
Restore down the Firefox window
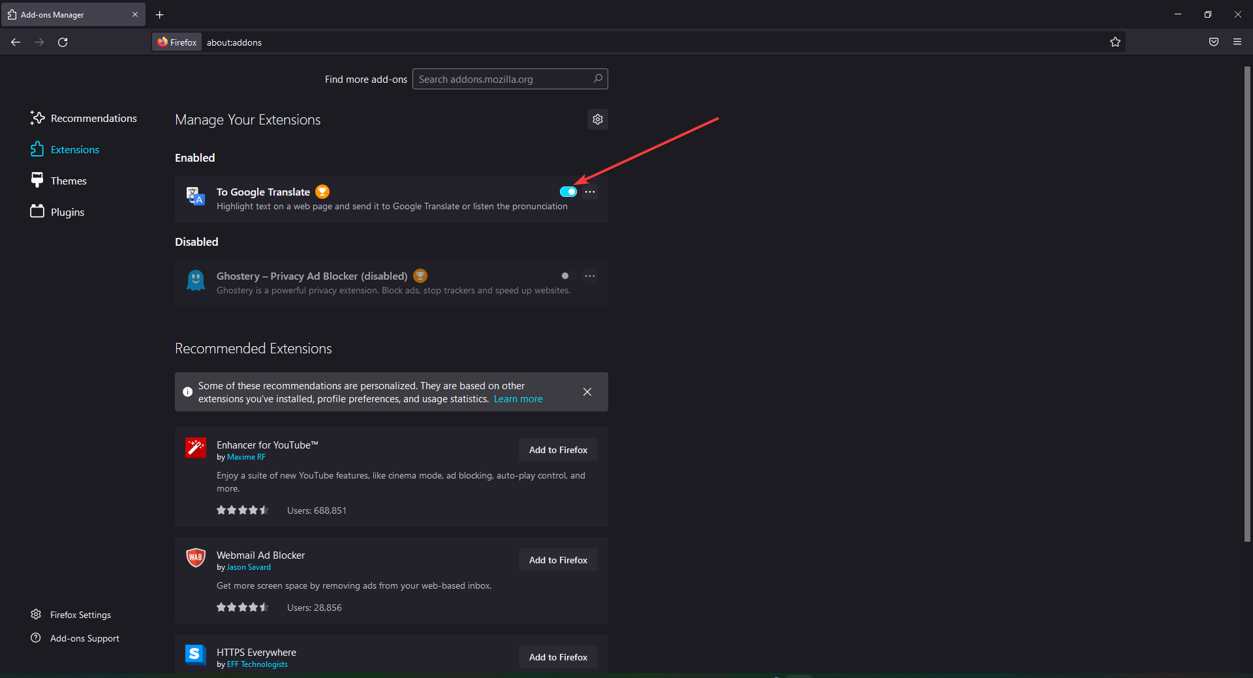(1208, 14)
